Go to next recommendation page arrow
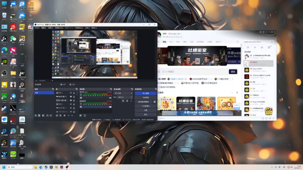This screenshot has width=303, height=170. click(x=237, y=93)
